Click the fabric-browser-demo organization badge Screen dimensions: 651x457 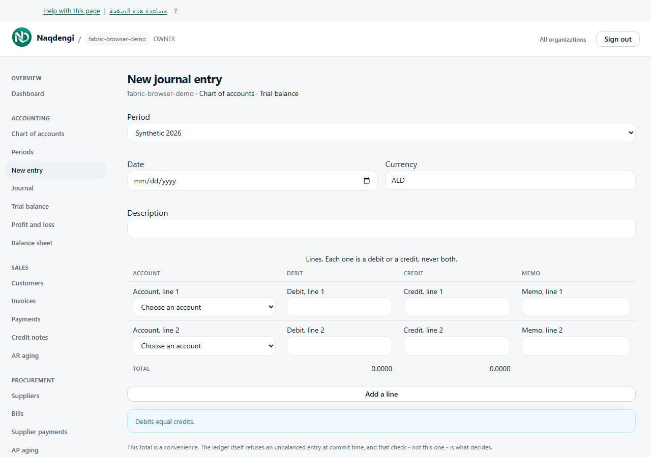coord(117,39)
